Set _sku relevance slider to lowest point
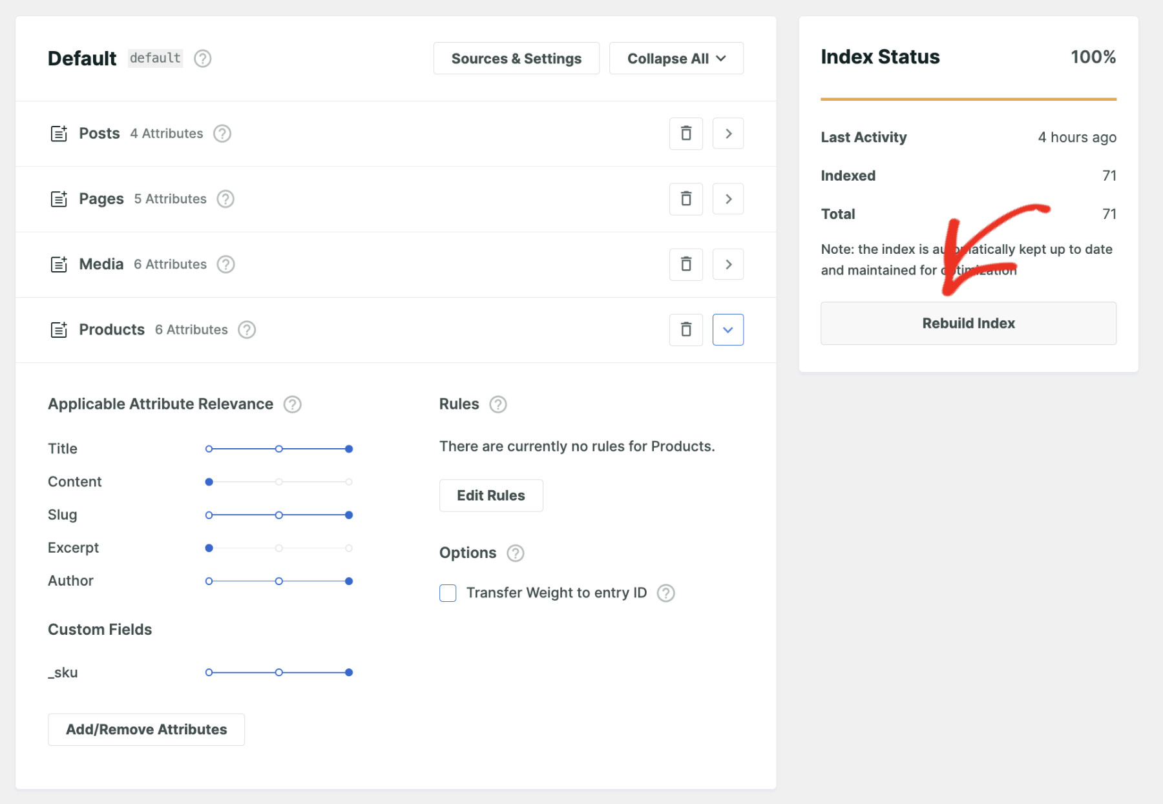This screenshot has height=804, width=1163. point(209,672)
